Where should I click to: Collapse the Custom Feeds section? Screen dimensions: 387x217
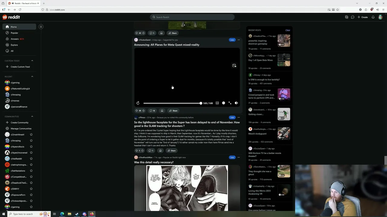(x=32, y=61)
